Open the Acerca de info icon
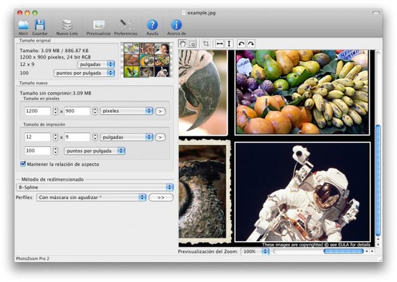 click(x=176, y=25)
